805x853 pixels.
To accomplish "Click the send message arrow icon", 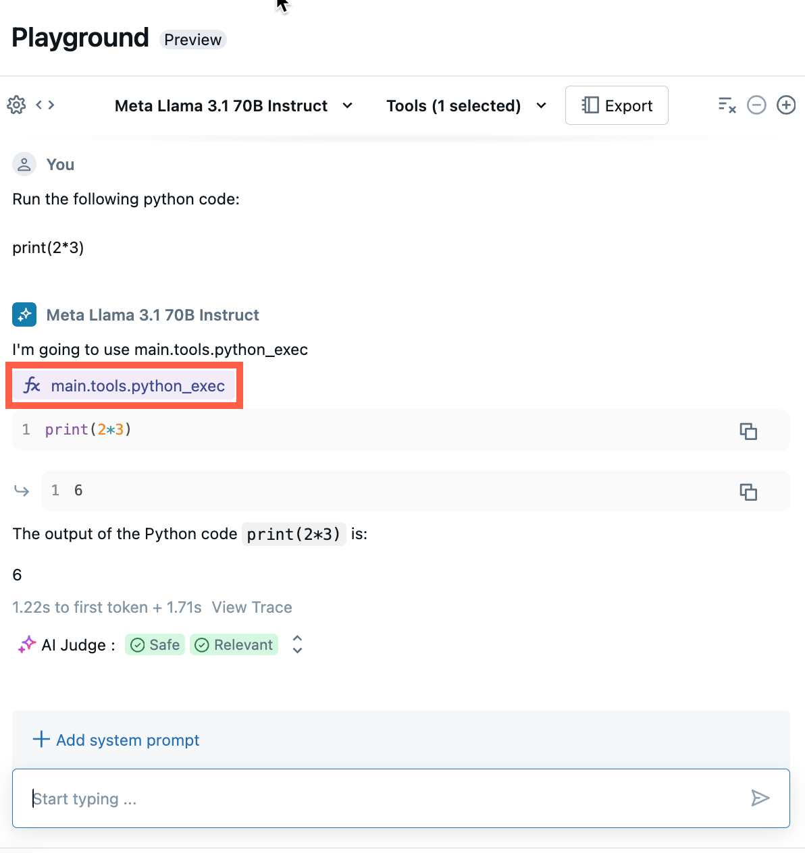I will (760, 798).
